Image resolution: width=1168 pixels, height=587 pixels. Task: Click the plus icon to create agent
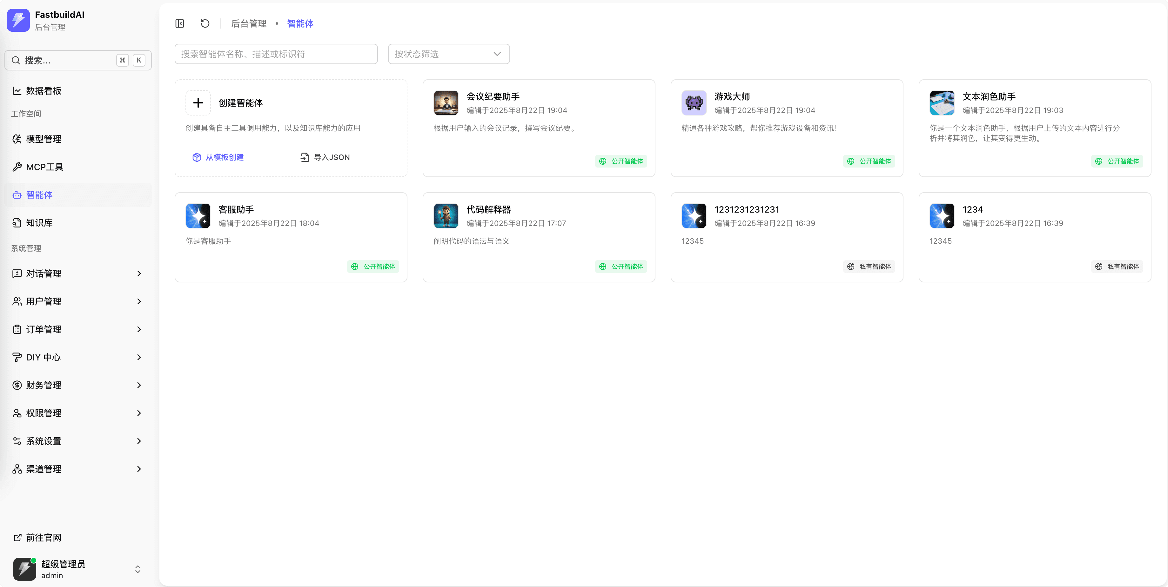click(x=198, y=103)
